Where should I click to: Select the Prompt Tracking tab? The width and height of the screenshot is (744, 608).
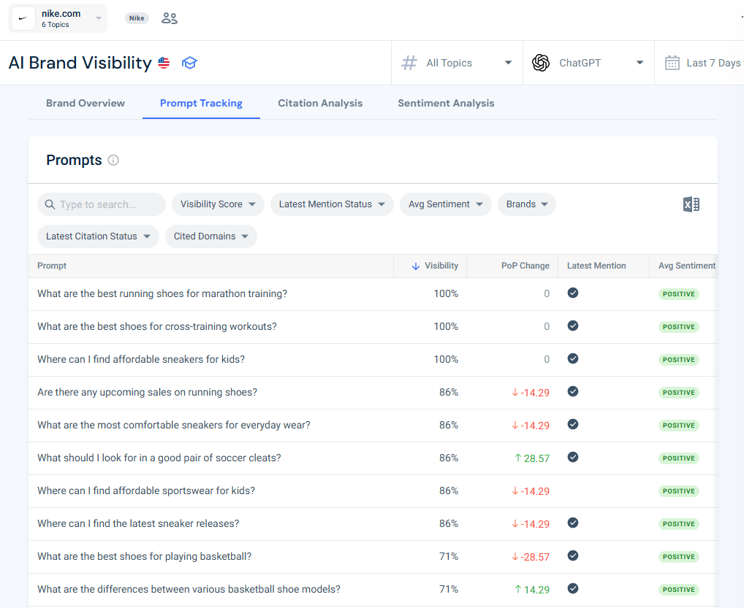pos(201,104)
